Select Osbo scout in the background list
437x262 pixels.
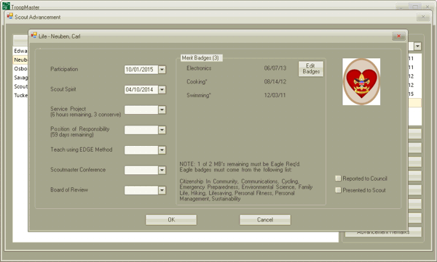pyautogui.click(x=20, y=69)
